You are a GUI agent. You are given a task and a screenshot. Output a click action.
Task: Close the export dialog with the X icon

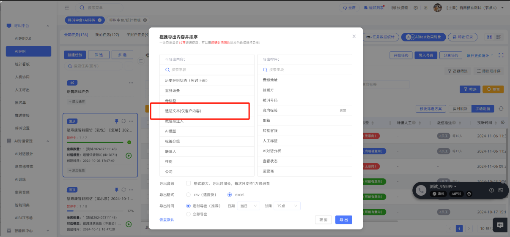354,36
